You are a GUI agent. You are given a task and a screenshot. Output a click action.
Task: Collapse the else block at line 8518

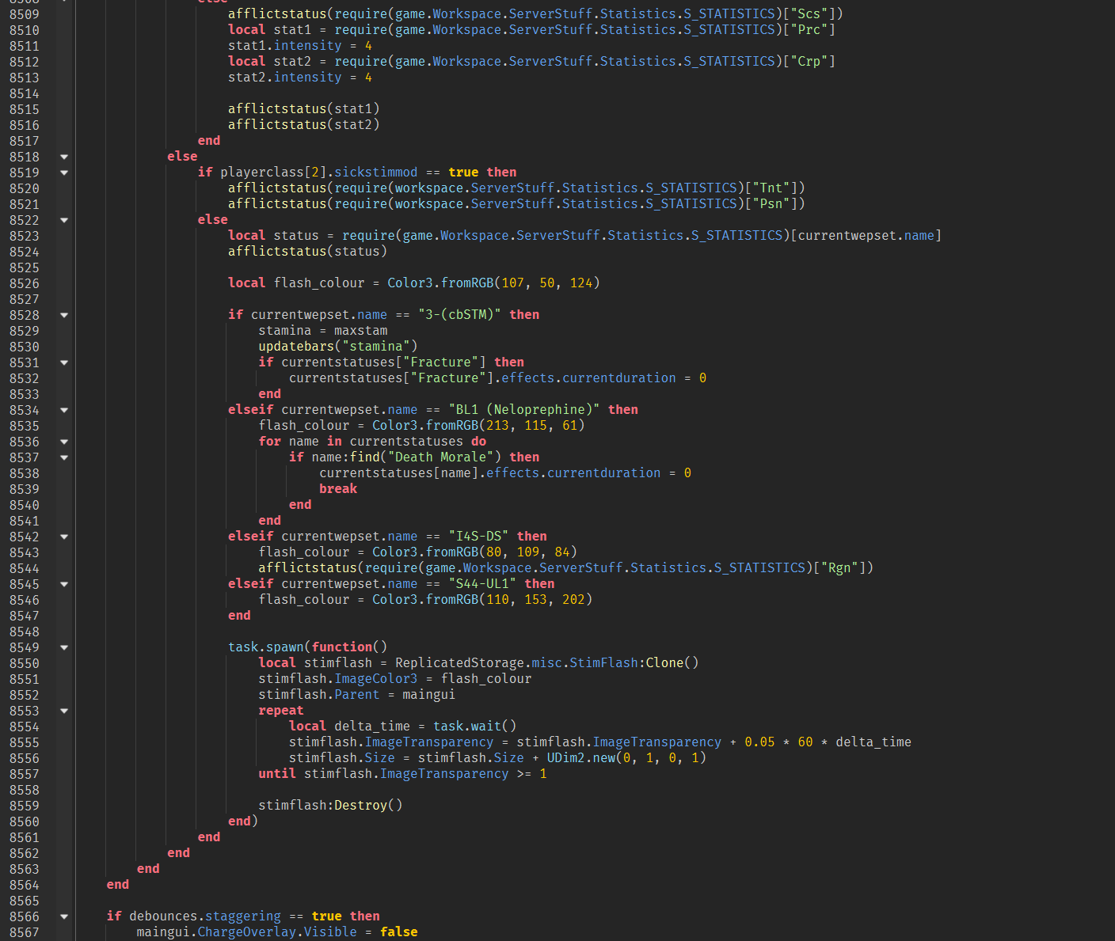[x=63, y=156]
